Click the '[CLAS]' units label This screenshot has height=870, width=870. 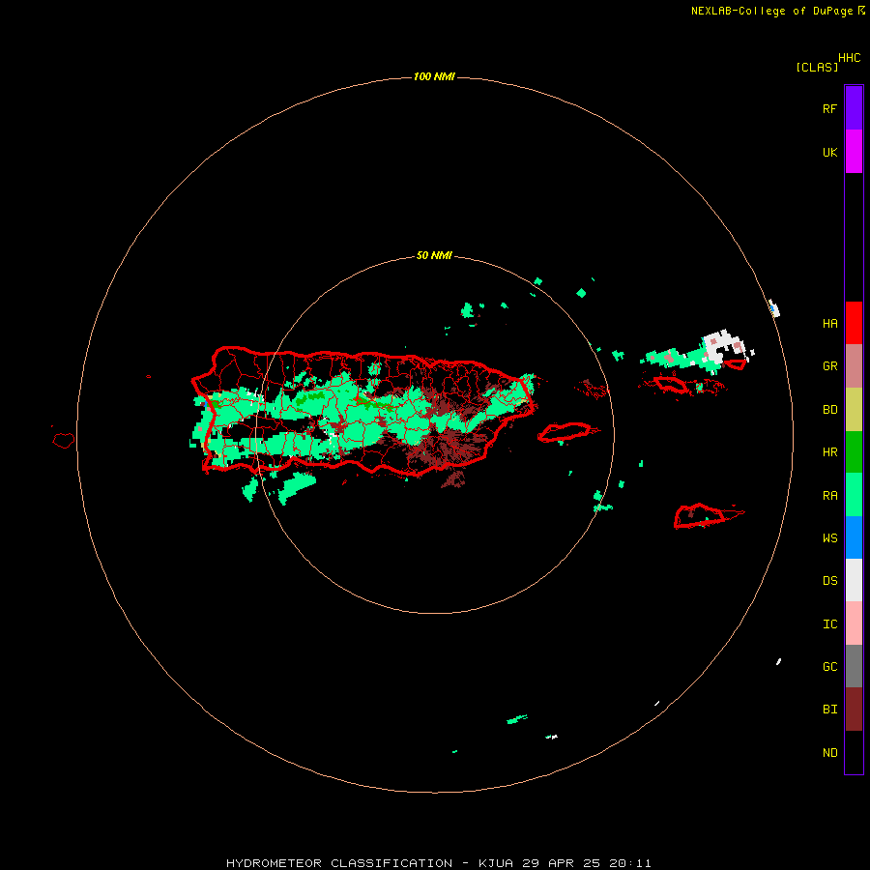click(817, 68)
